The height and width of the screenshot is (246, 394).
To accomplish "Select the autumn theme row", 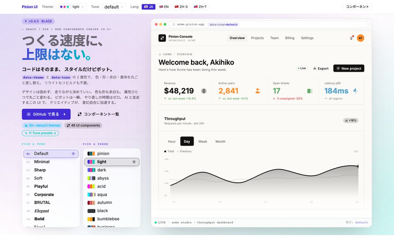I will coord(112,203).
